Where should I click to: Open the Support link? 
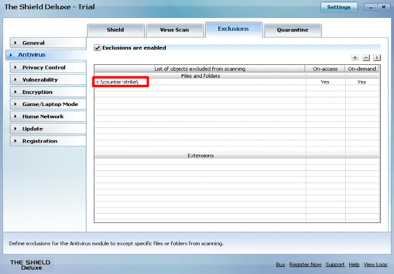tap(335, 265)
